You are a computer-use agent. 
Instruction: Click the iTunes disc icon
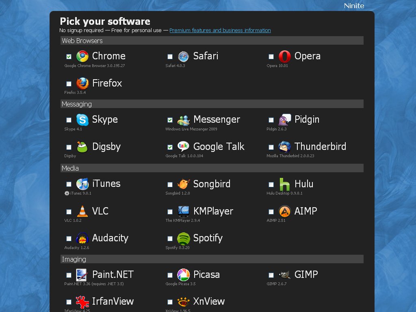(x=82, y=184)
